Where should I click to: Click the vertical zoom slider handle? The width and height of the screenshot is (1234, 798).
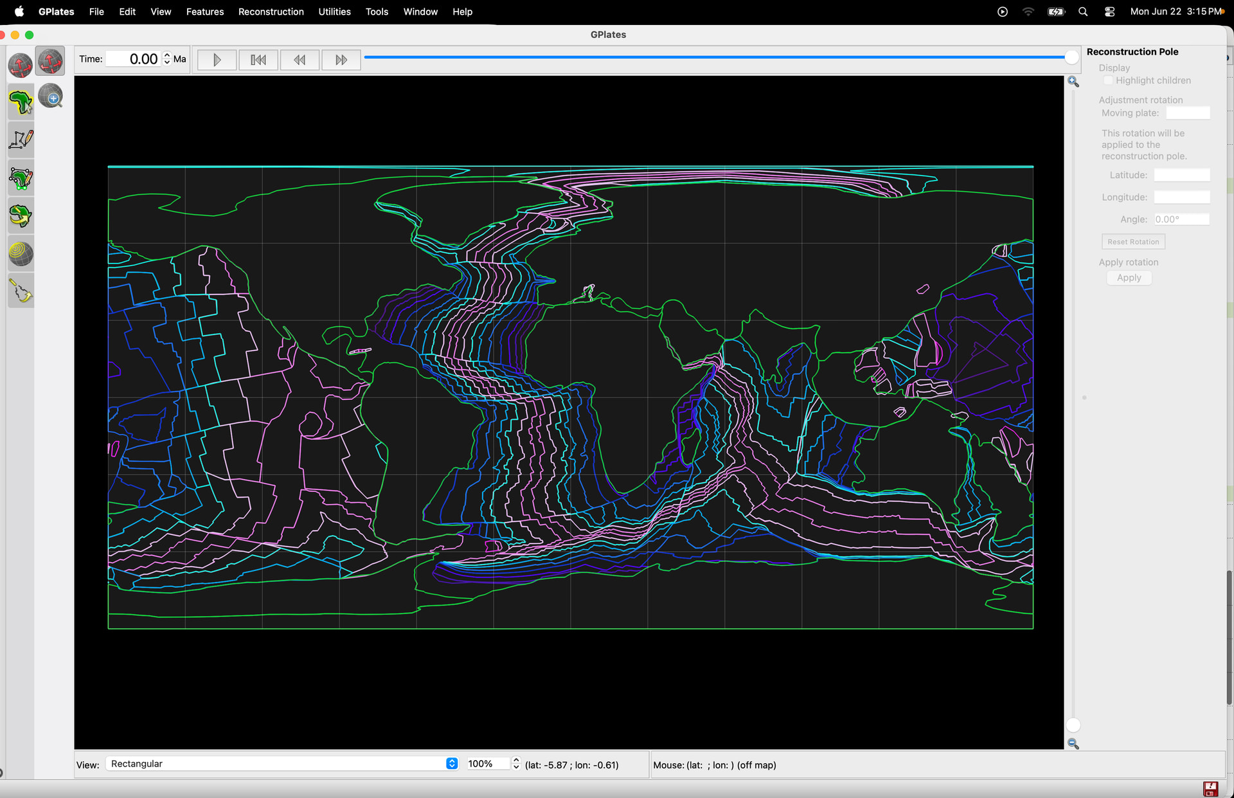pyautogui.click(x=1073, y=725)
